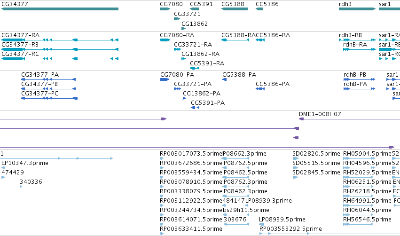Select protein label CG34377-PA

point(40,74)
